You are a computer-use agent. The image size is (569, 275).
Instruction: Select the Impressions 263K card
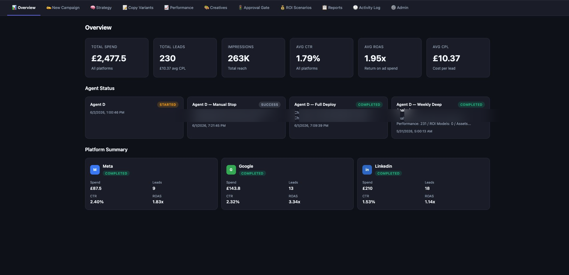(253, 58)
